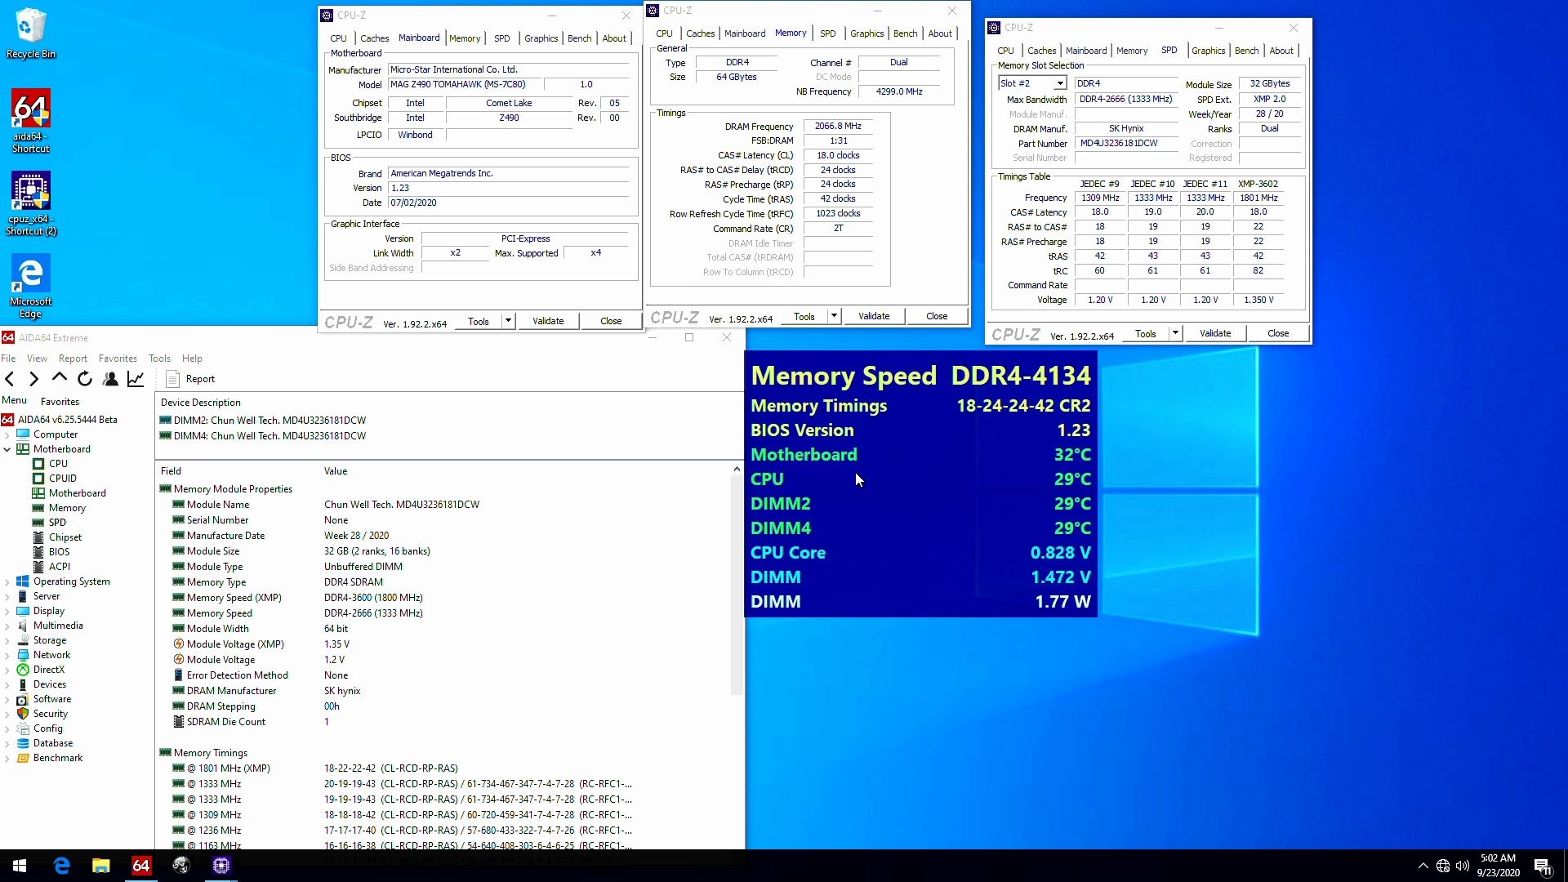Click AIDA64 graph chart toolbar icon
Screen dimensions: 1568x882
click(x=136, y=379)
